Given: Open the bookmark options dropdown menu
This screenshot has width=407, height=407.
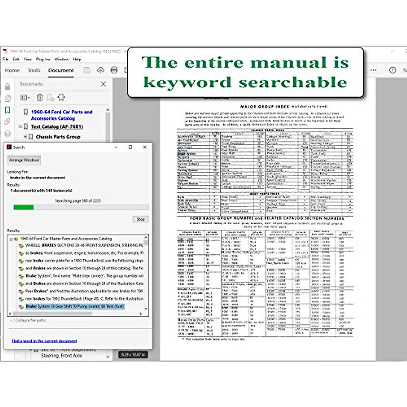Looking at the screenshot, I should click(25, 98).
